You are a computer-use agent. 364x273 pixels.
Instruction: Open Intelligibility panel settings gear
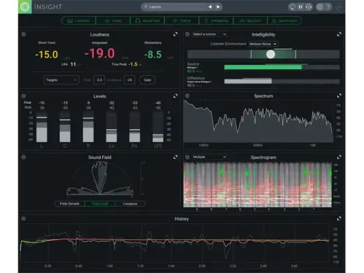[187, 35]
